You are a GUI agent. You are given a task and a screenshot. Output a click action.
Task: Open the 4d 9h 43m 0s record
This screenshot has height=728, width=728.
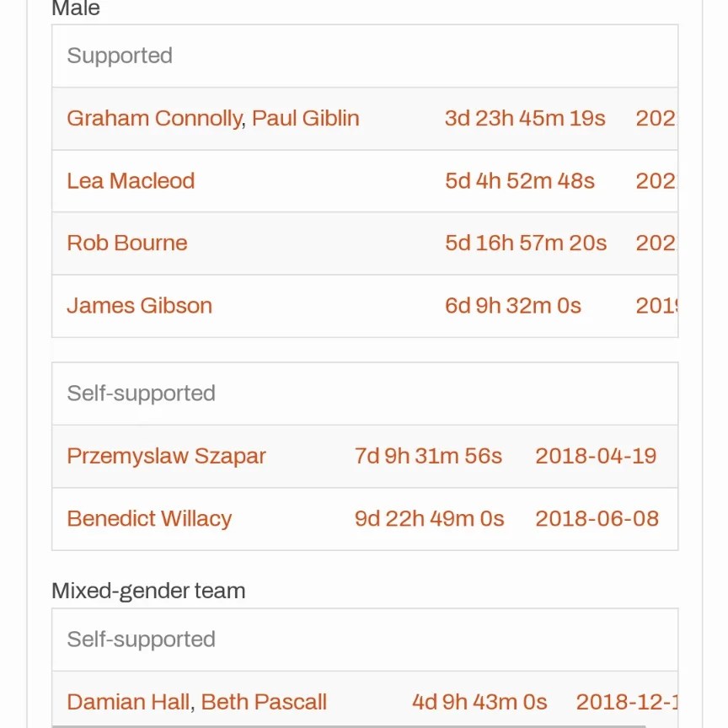click(x=479, y=703)
